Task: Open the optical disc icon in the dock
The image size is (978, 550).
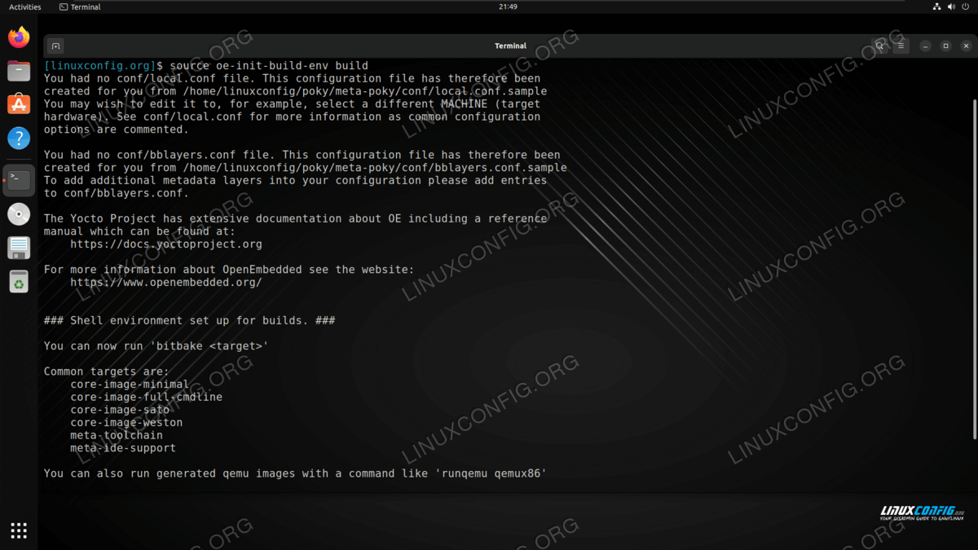Action: 19,214
